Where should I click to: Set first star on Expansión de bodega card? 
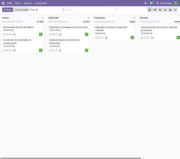[x=50, y=34]
